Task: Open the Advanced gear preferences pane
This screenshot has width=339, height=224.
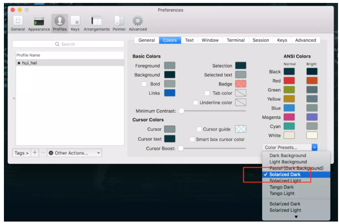Action: point(138,22)
